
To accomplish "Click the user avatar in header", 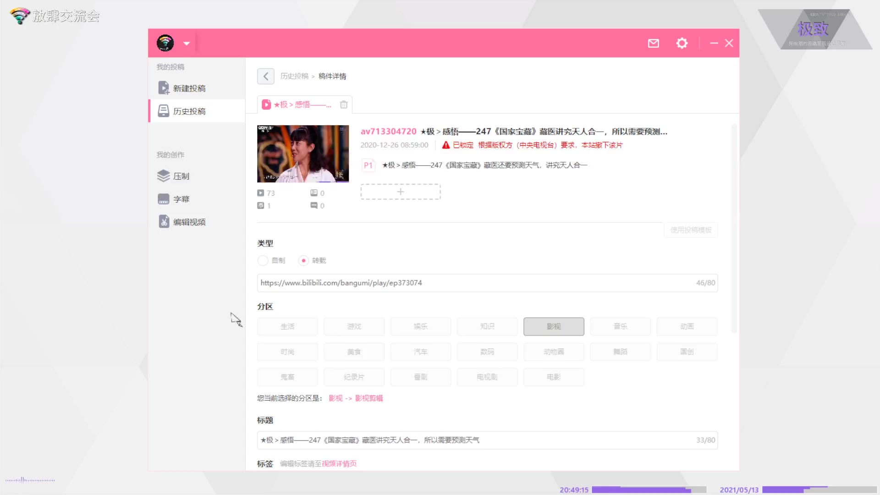I will click(165, 43).
